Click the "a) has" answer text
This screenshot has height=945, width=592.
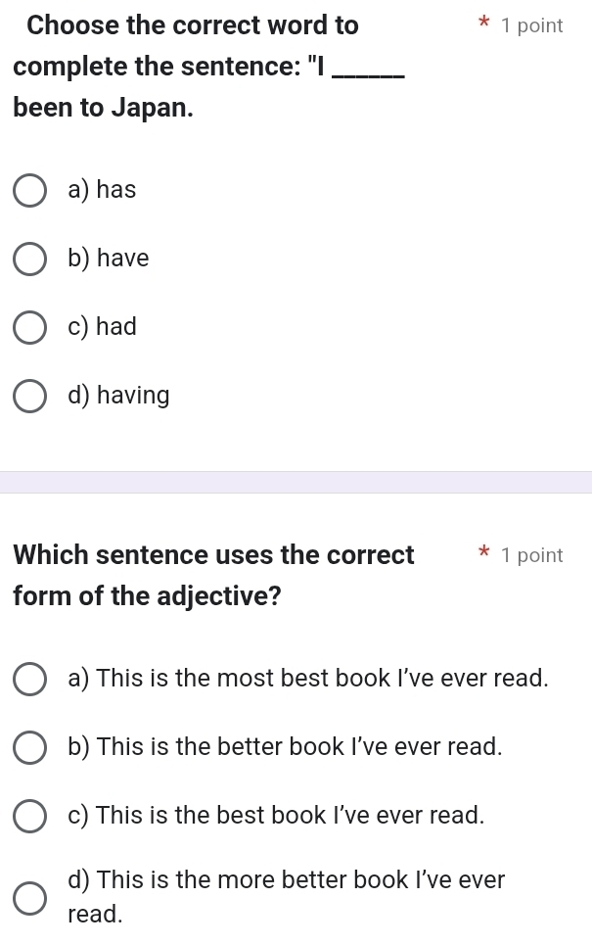click(103, 190)
